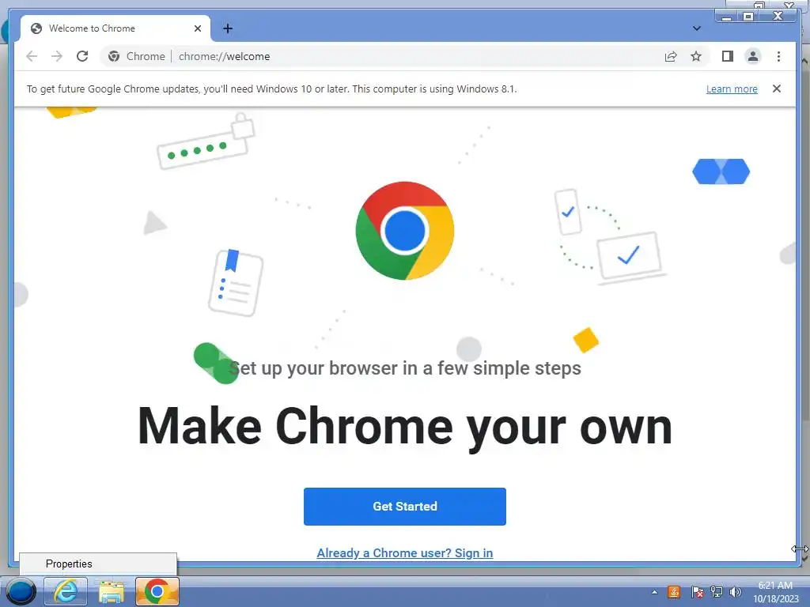Viewport: 810px width, 607px height.
Task: Click the Windows 8.1 update notice text
Action: (x=272, y=89)
